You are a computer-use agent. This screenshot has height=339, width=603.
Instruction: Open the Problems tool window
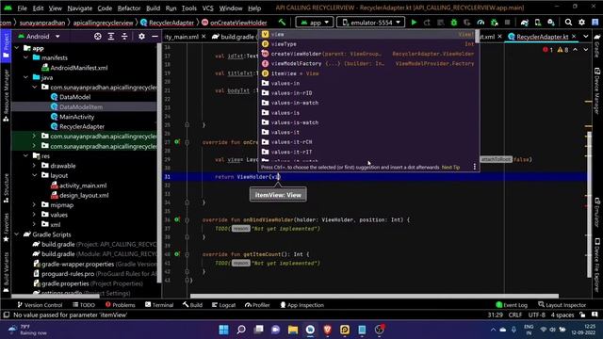[120, 305]
